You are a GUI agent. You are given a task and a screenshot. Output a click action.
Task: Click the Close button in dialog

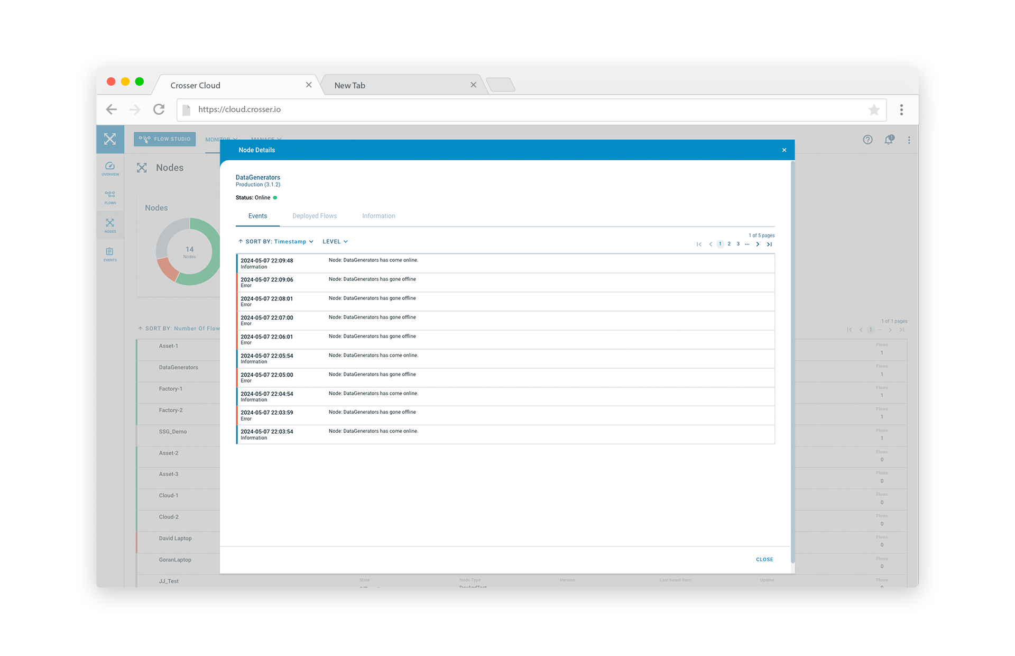click(764, 560)
